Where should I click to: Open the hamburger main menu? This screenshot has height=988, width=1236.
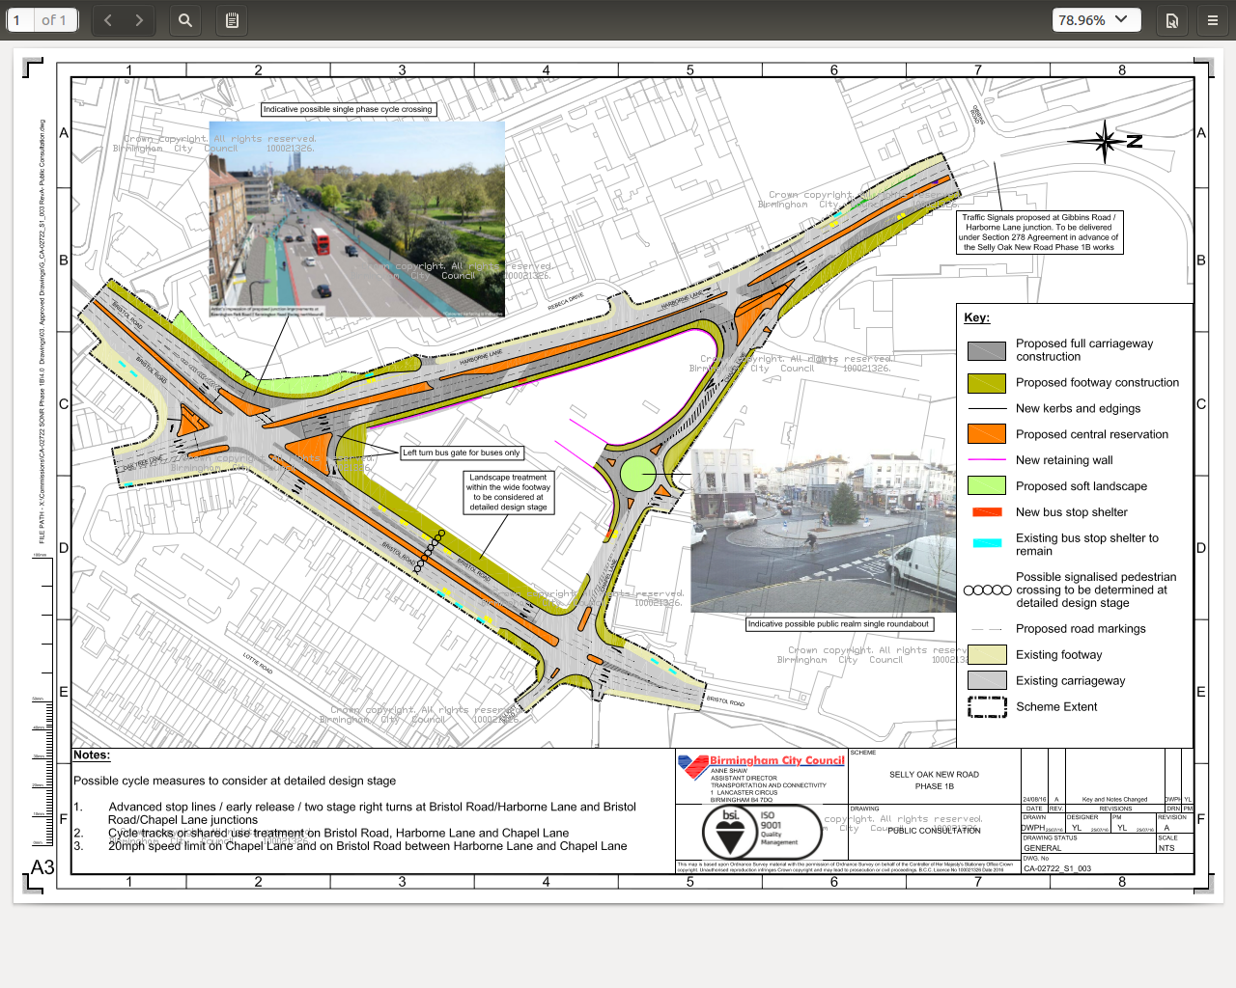click(x=1212, y=19)
